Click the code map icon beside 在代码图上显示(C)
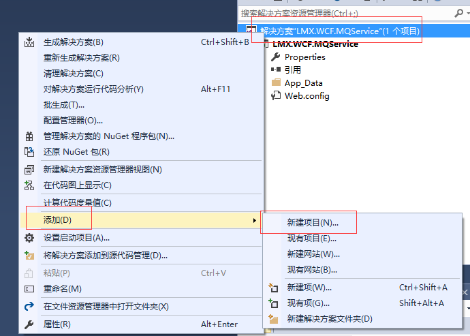Viewport: 470px width, 336px height. click(29, 185)
